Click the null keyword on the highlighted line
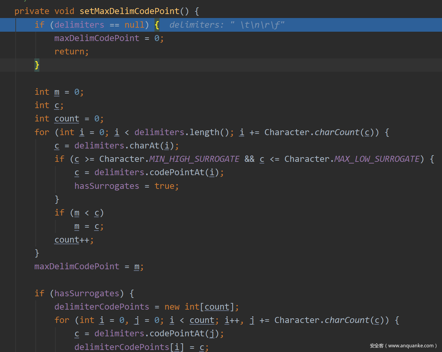Screen dimensions: 442x352 click(134, 25)
